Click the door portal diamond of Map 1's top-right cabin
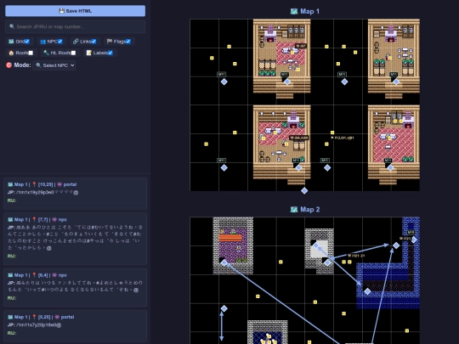This screenshot has height=344, width=459. (396, 82)
